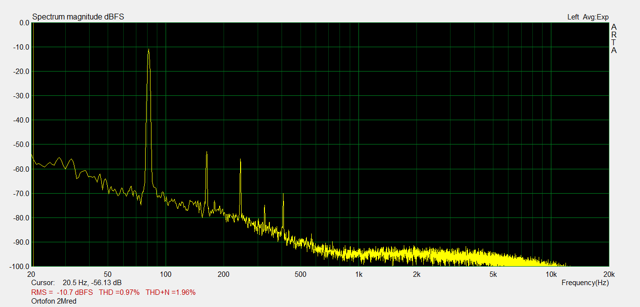Click the second harmonic peak near 160 Hz
The image size is (640, 307).
click(207, 153)
